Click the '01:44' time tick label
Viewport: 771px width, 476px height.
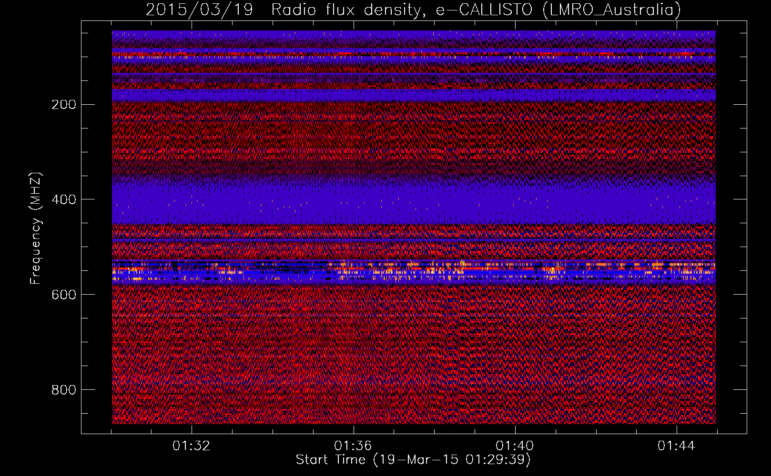[x=677, y=446]
